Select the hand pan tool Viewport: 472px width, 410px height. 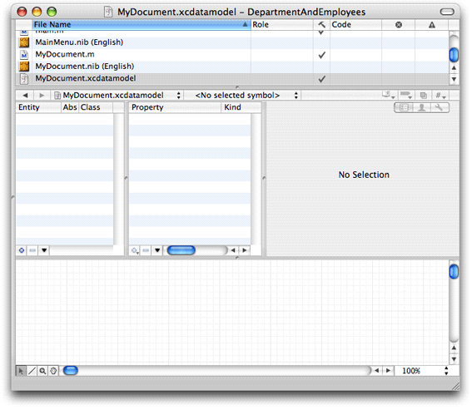click(53, 371)
